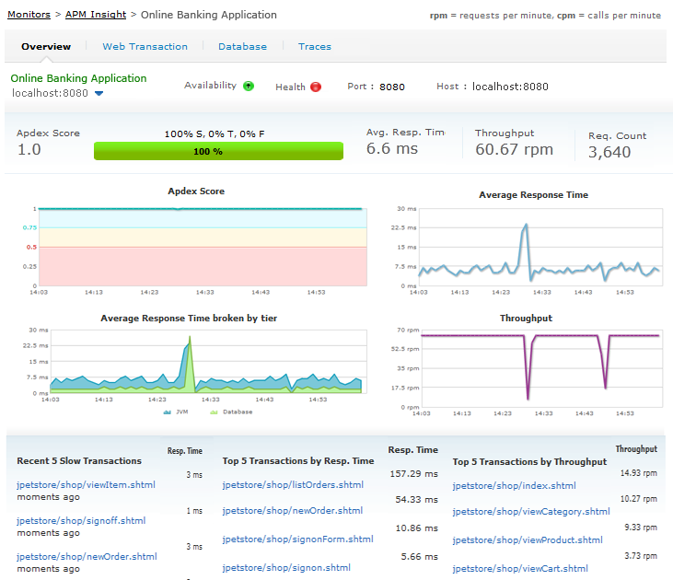The image size is (673, 580).
Task: Switch to the Overview tab
Action: click(x=46, y=47)
